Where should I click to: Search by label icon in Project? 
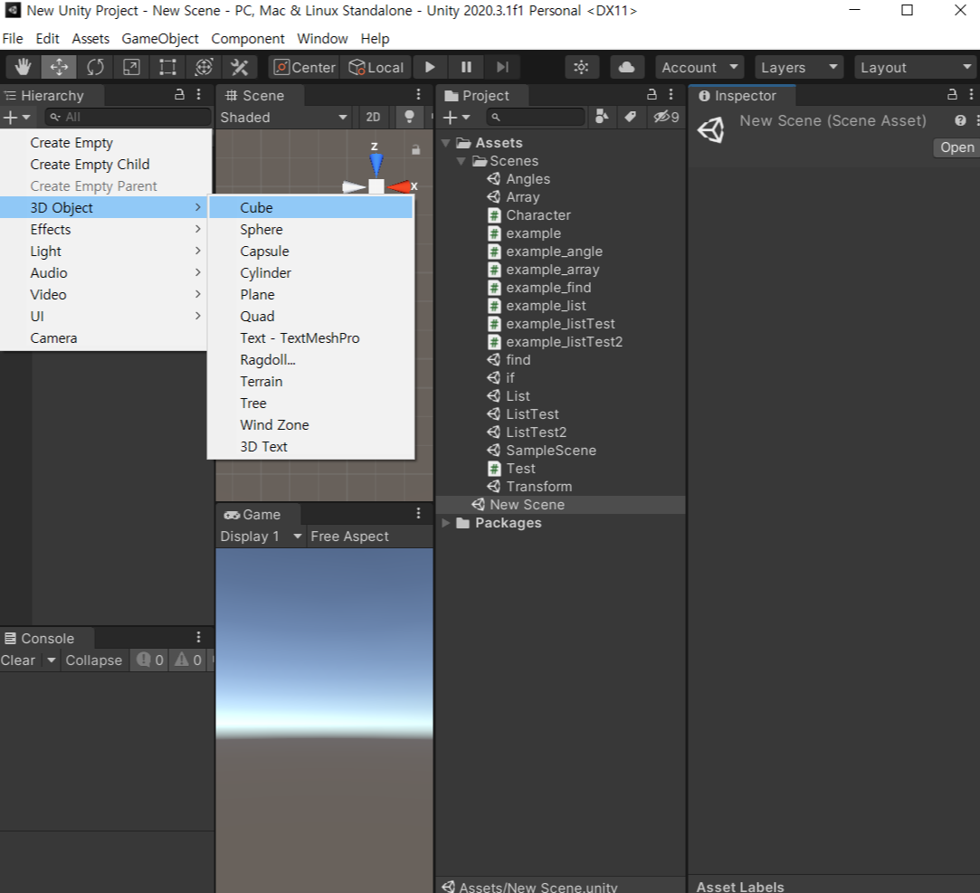click(x=630, y=116)
